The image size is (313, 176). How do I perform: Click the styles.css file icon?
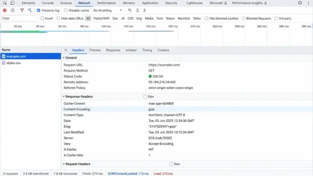coord(4,63)
